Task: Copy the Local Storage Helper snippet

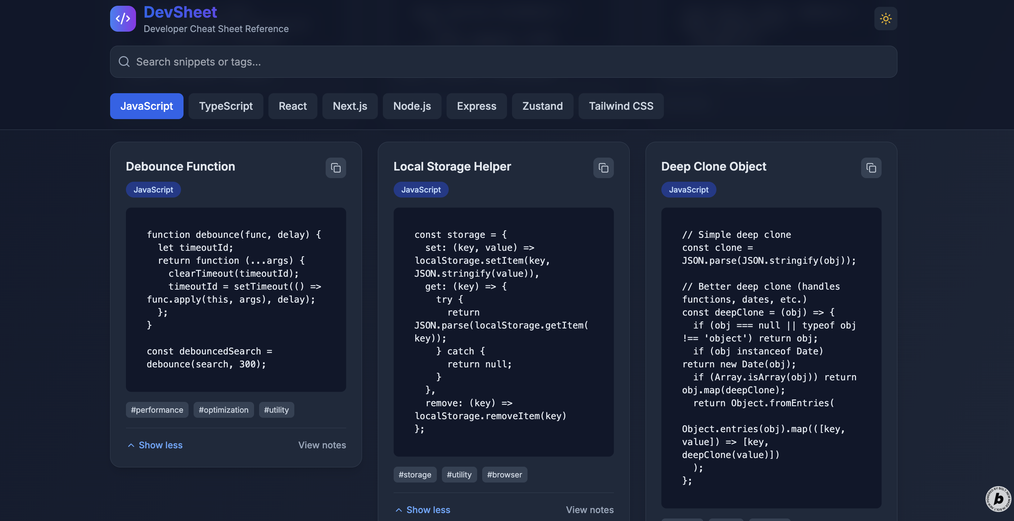Action: 603,168
